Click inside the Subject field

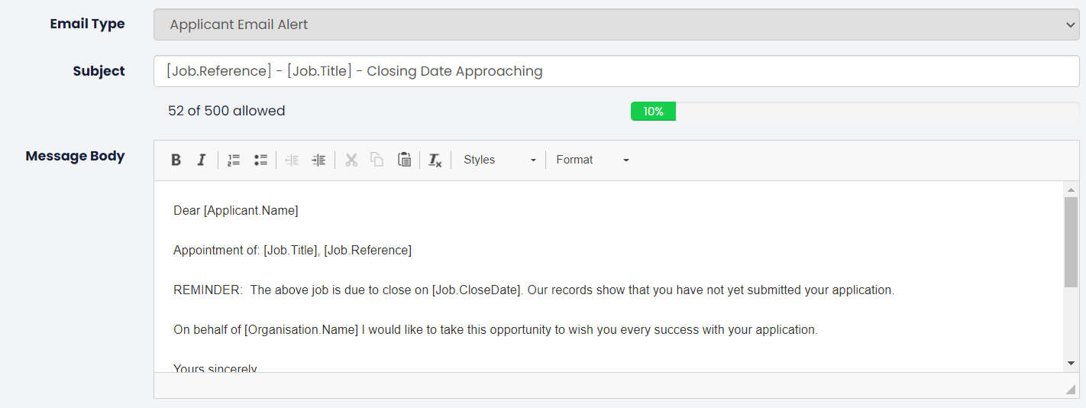616,71
